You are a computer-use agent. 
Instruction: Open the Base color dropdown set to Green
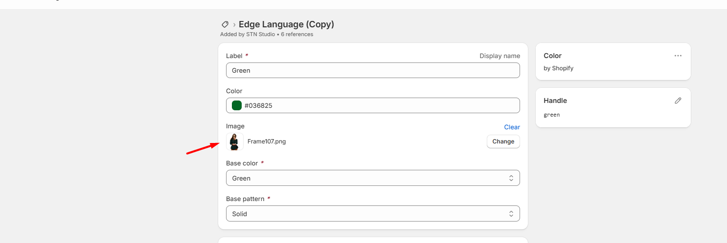[x=373, y=178]
